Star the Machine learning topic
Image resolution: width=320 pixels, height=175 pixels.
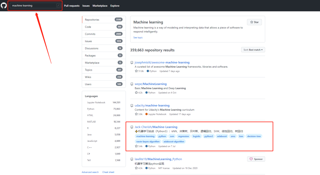[254, 22]
